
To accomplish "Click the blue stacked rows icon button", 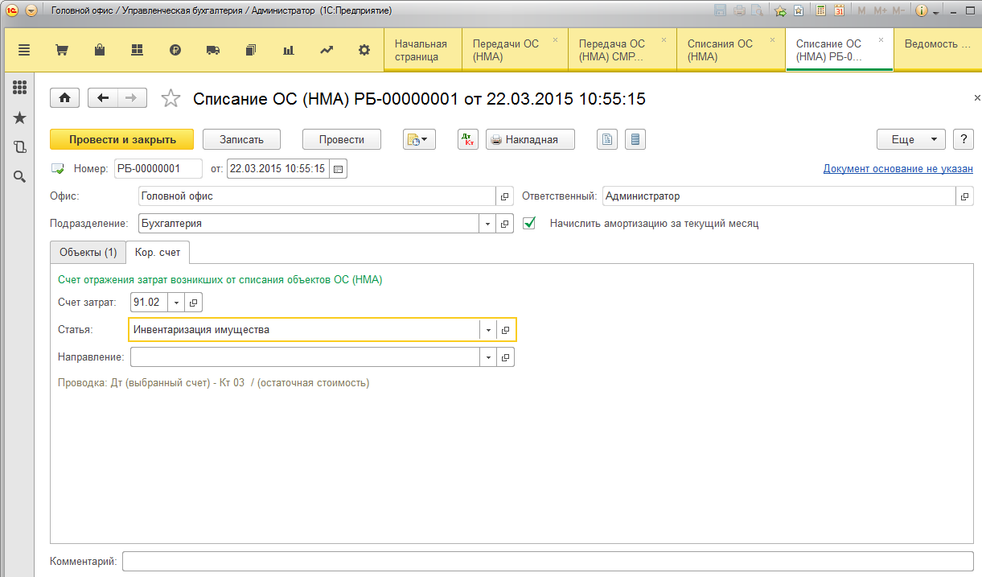I will (635, 139).
